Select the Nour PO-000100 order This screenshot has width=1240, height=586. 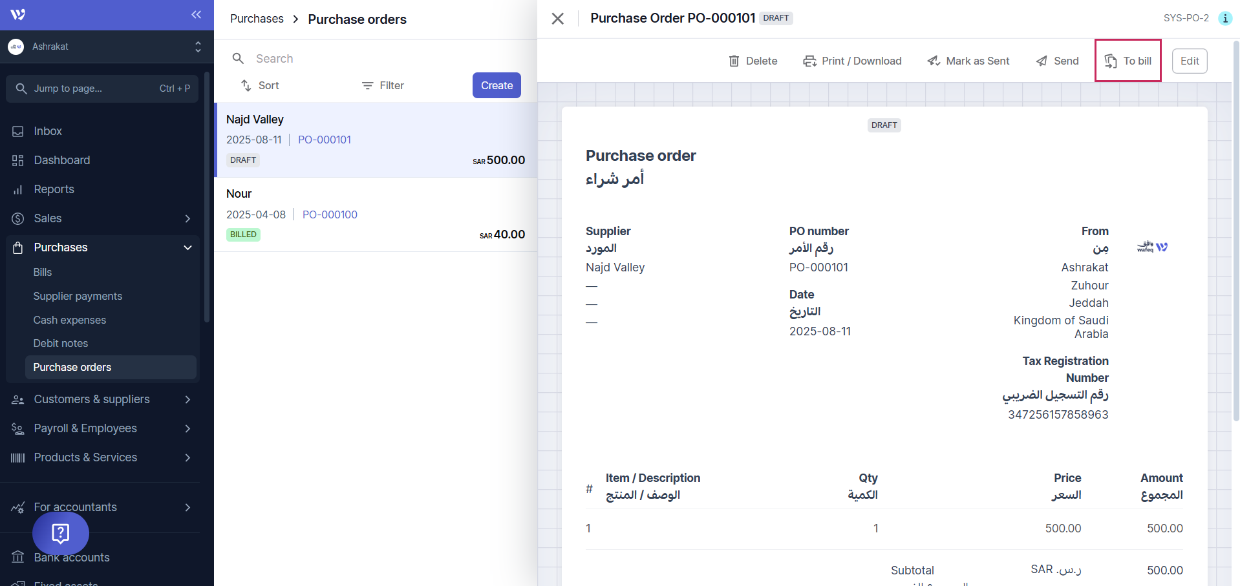375,215
